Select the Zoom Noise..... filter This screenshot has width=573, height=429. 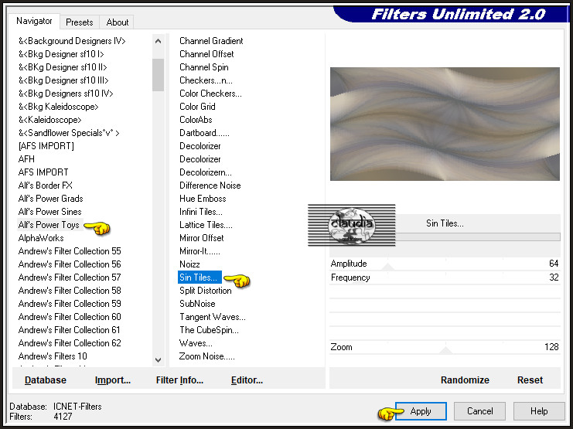206,356
